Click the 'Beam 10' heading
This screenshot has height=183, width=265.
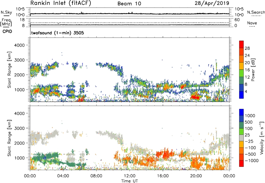click(x=129, y=4)
